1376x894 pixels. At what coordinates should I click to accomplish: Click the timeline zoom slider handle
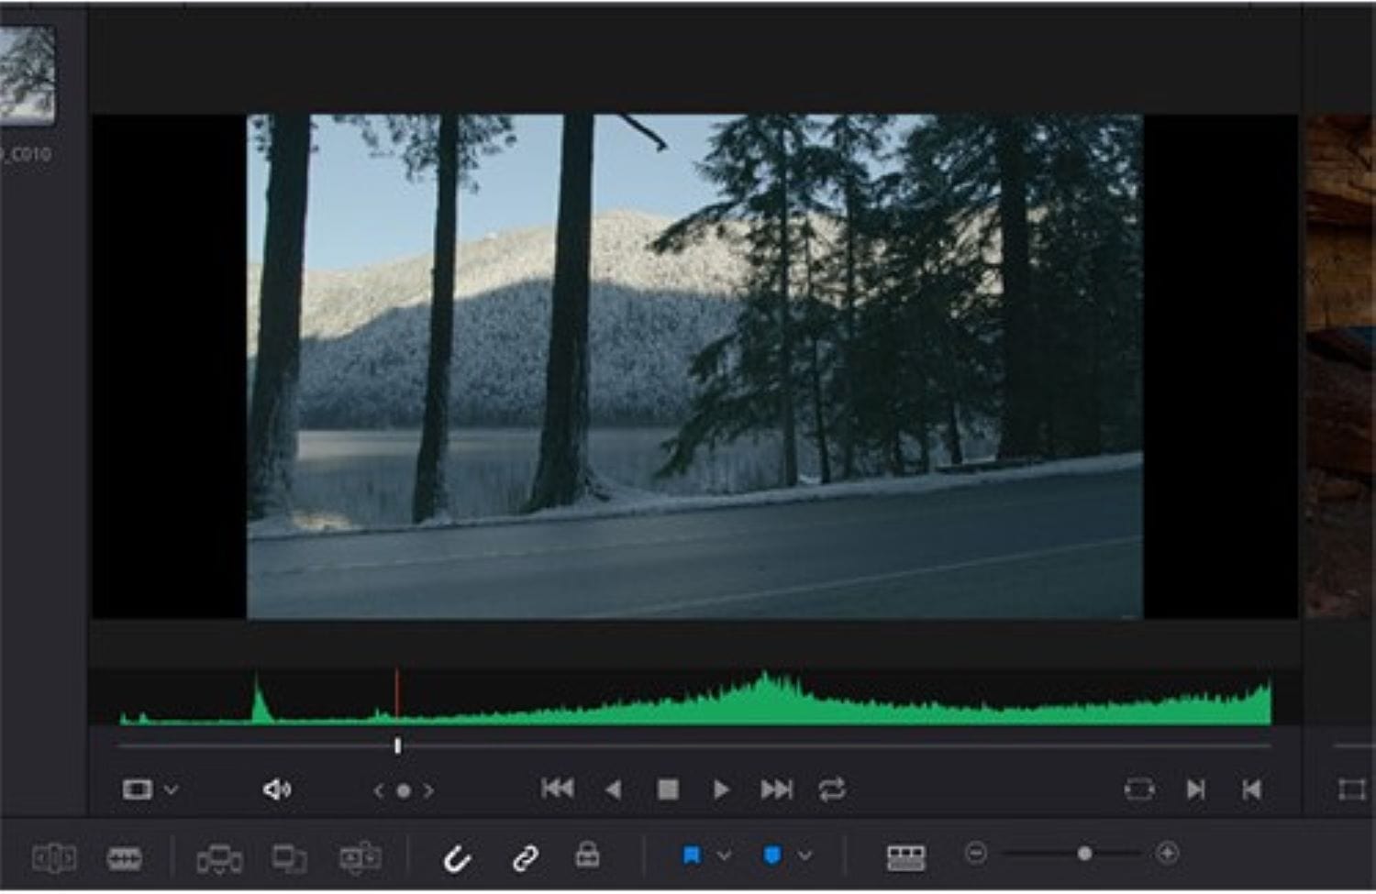[x=1084, y=854]
